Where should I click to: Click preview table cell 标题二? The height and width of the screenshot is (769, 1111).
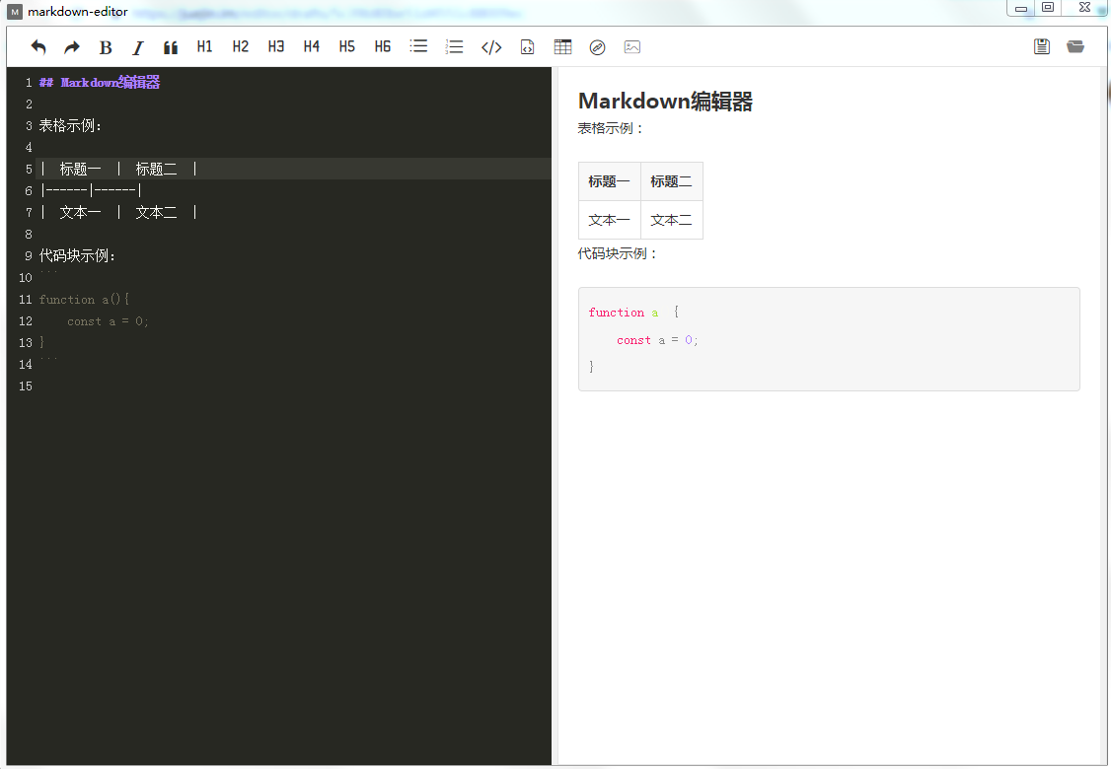point(672,181)
